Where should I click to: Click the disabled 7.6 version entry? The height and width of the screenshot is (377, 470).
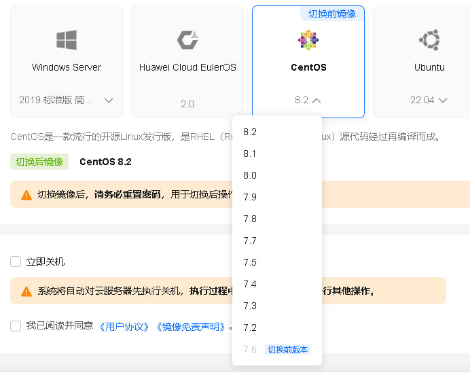tap(277, 349)
